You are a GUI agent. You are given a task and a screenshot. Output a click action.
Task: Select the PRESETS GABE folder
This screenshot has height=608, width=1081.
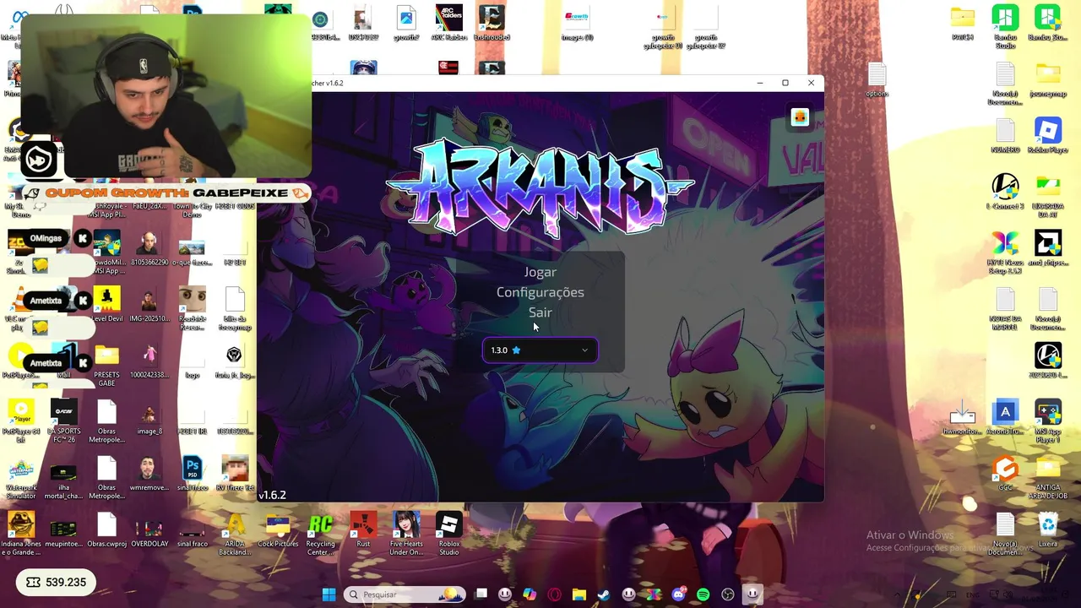[106, 365]
